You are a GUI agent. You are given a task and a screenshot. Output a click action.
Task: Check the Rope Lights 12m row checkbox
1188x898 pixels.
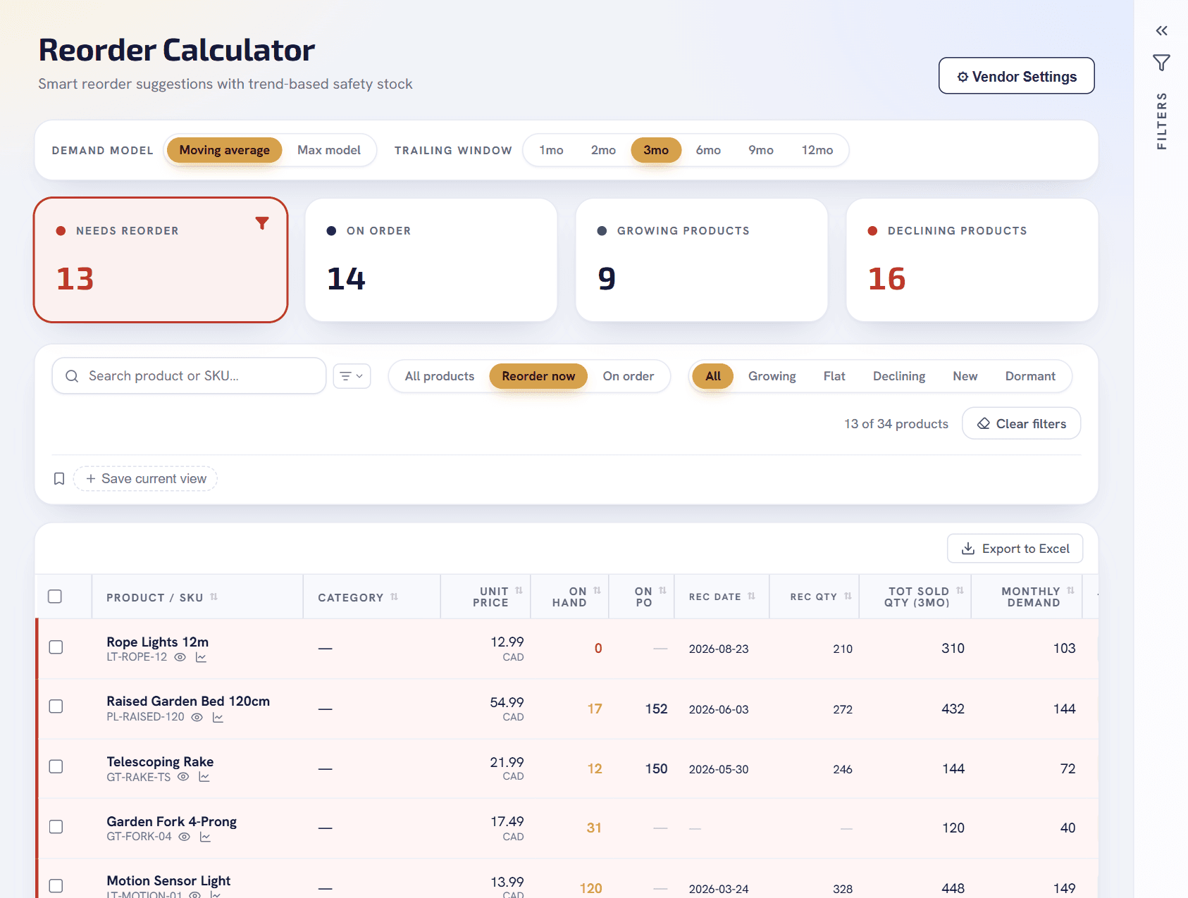(56, 647)
